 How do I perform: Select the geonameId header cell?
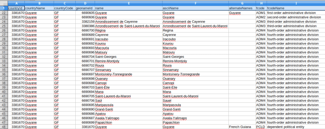coord(85,8)
